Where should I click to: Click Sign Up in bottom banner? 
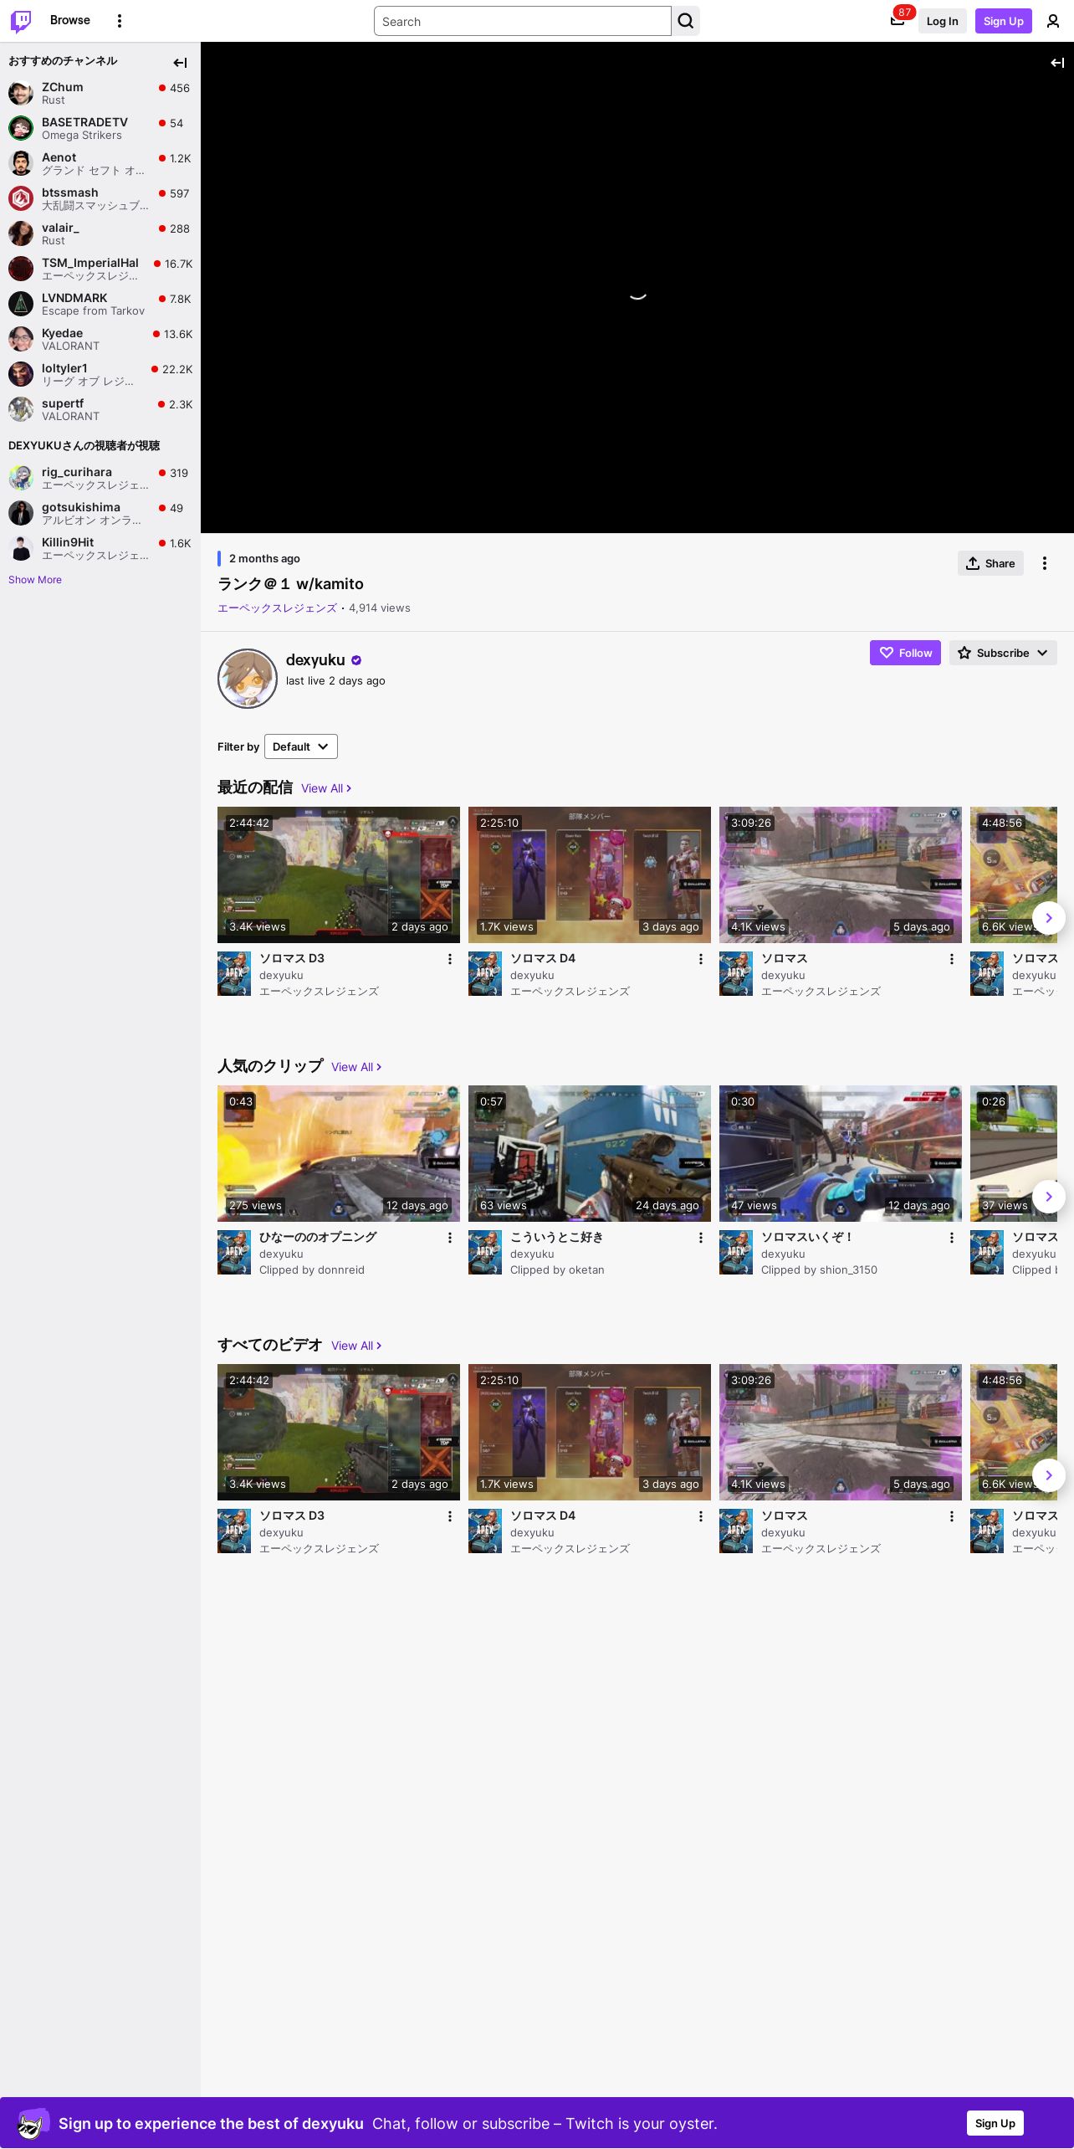pos(995,2123)
